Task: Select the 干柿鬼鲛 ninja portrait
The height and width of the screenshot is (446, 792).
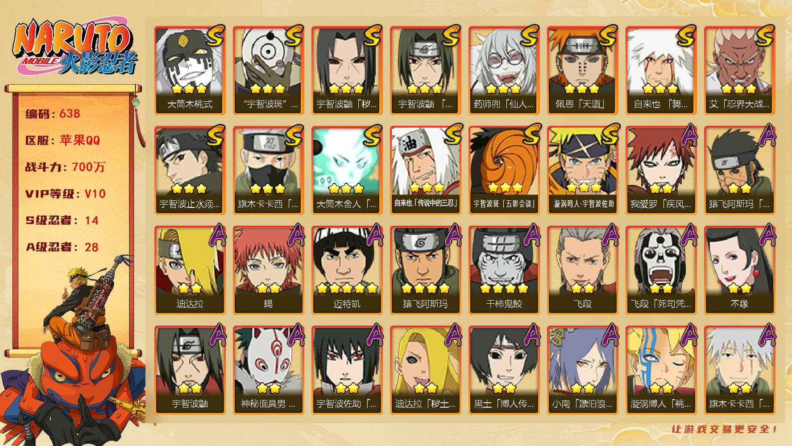Action: [504, 270]
